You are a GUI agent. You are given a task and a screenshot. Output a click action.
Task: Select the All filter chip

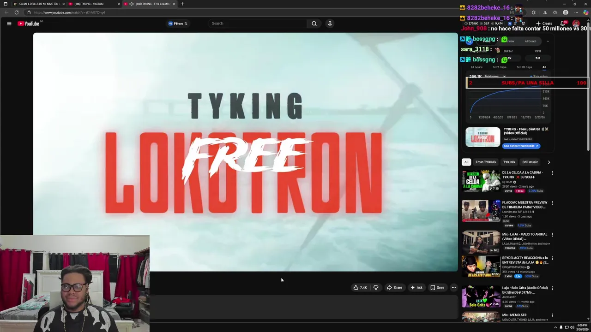(x=466, y=162)
